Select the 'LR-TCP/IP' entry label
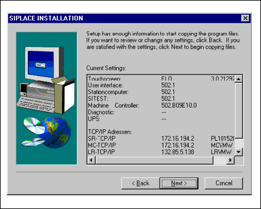261x209 pixels. pos(102,152)
